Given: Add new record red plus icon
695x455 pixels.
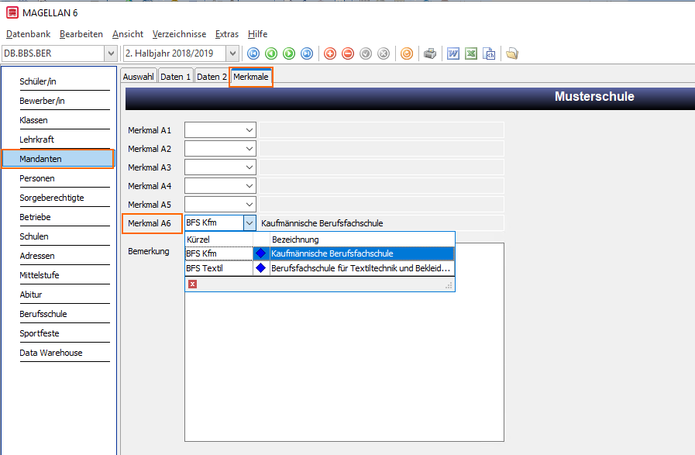Looking at the screenshot, I should pos(330,53).
